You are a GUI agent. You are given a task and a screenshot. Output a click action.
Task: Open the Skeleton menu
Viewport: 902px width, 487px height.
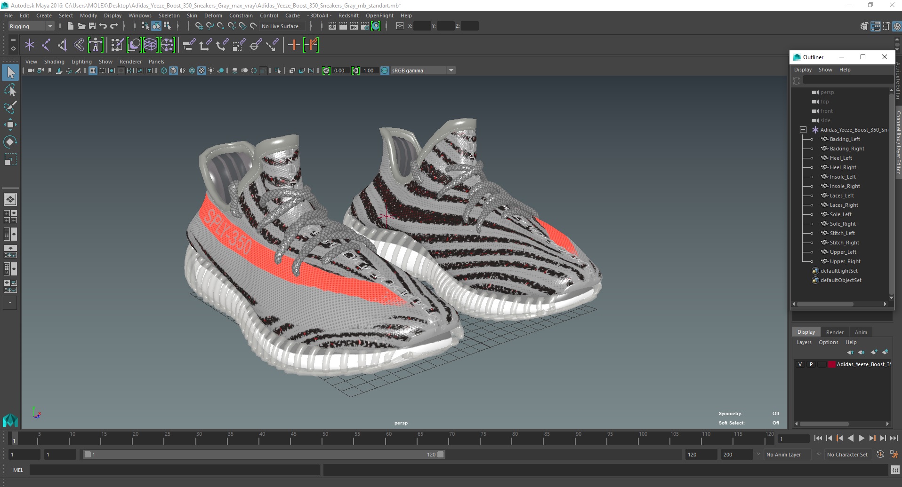click(169, 16)
